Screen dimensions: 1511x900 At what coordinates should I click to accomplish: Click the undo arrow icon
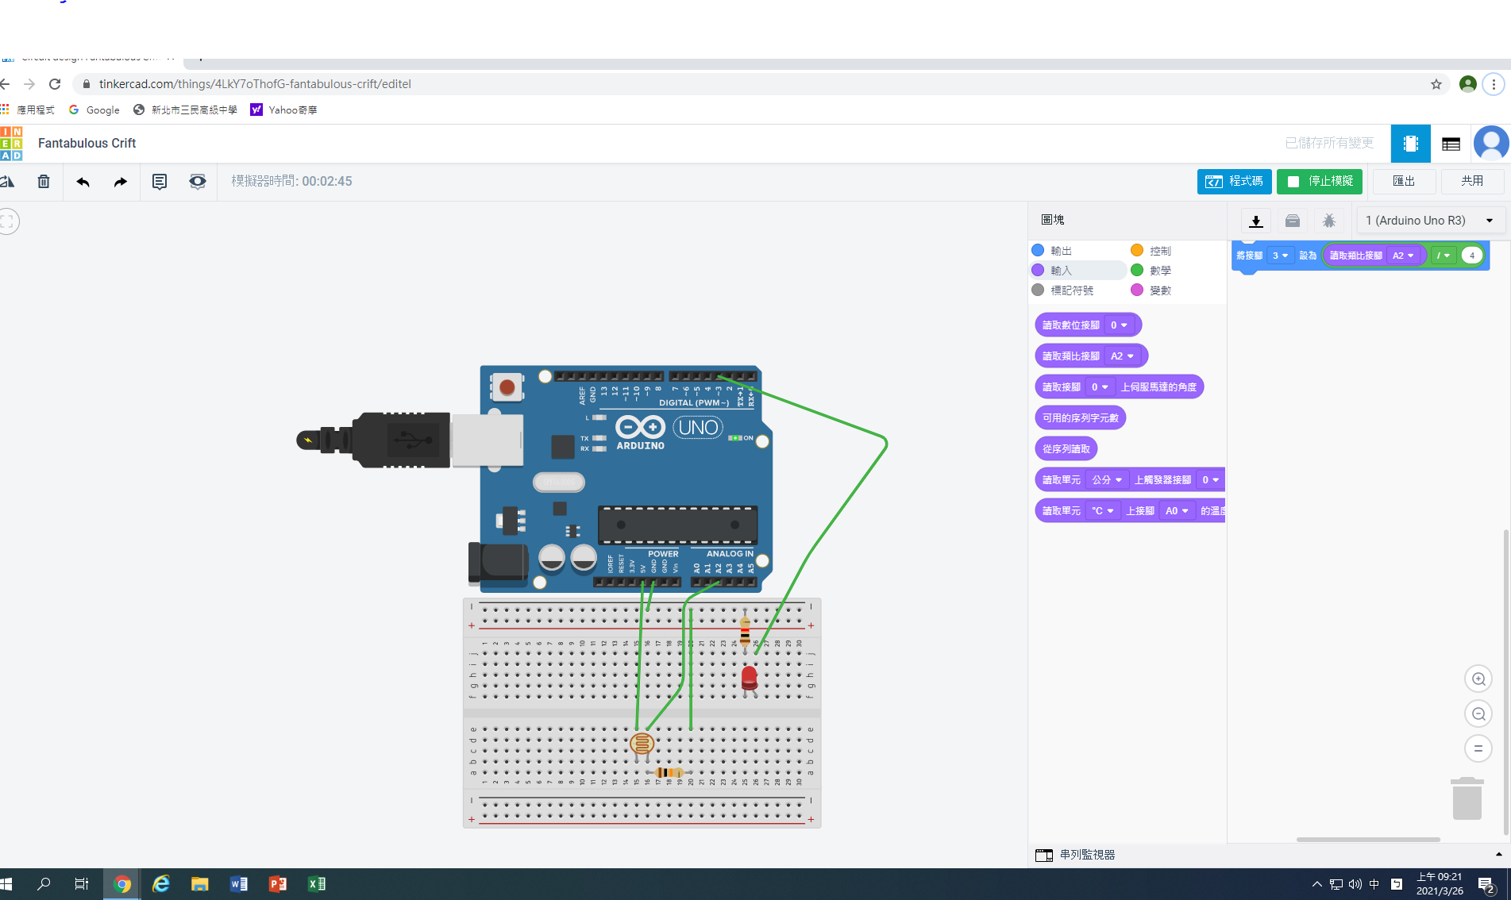[83, 182]
